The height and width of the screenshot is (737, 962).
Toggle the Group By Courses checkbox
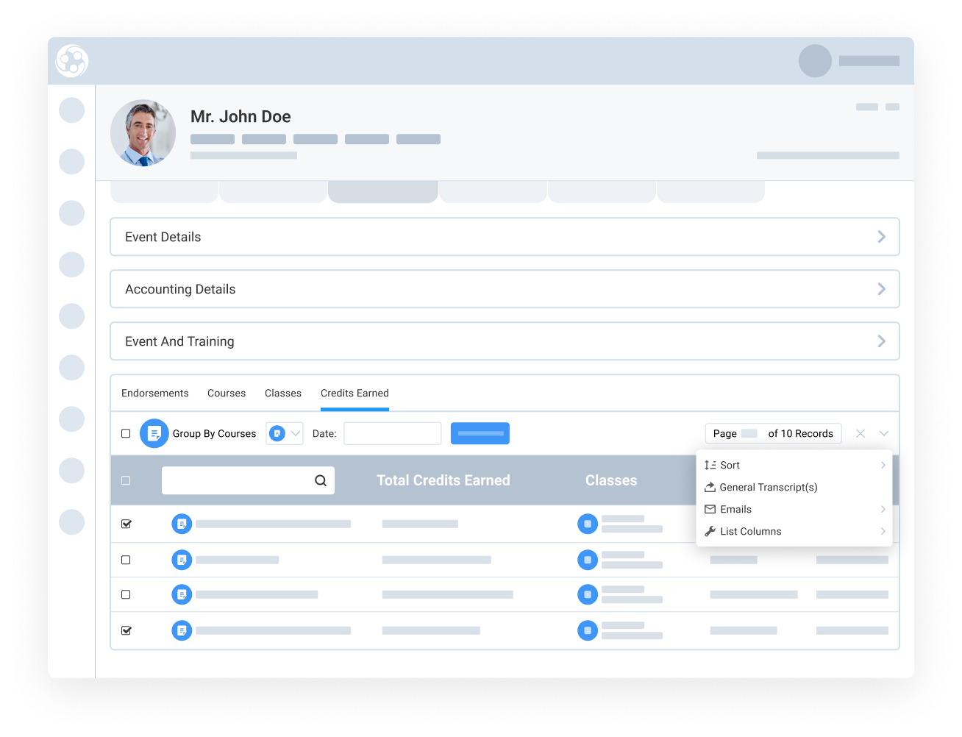[126, 433]
